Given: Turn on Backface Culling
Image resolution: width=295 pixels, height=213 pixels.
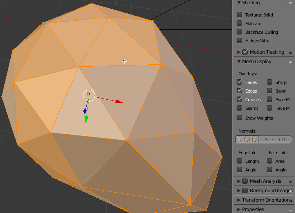Looking at the screenshot, I should (x=239, y=32).
